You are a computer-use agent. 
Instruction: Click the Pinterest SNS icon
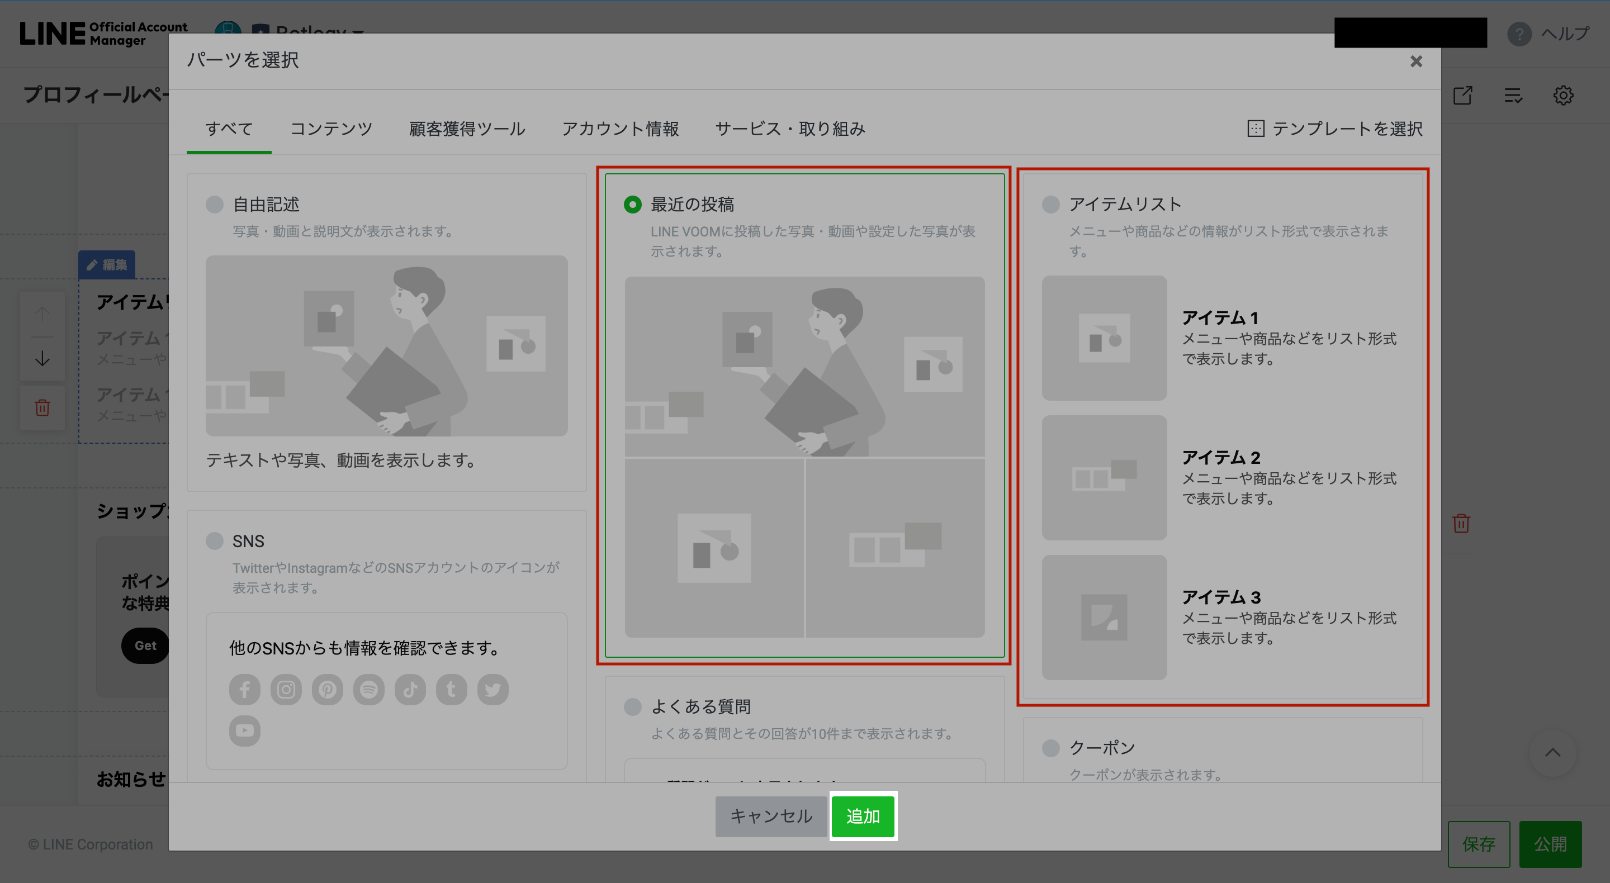(327, 689)
